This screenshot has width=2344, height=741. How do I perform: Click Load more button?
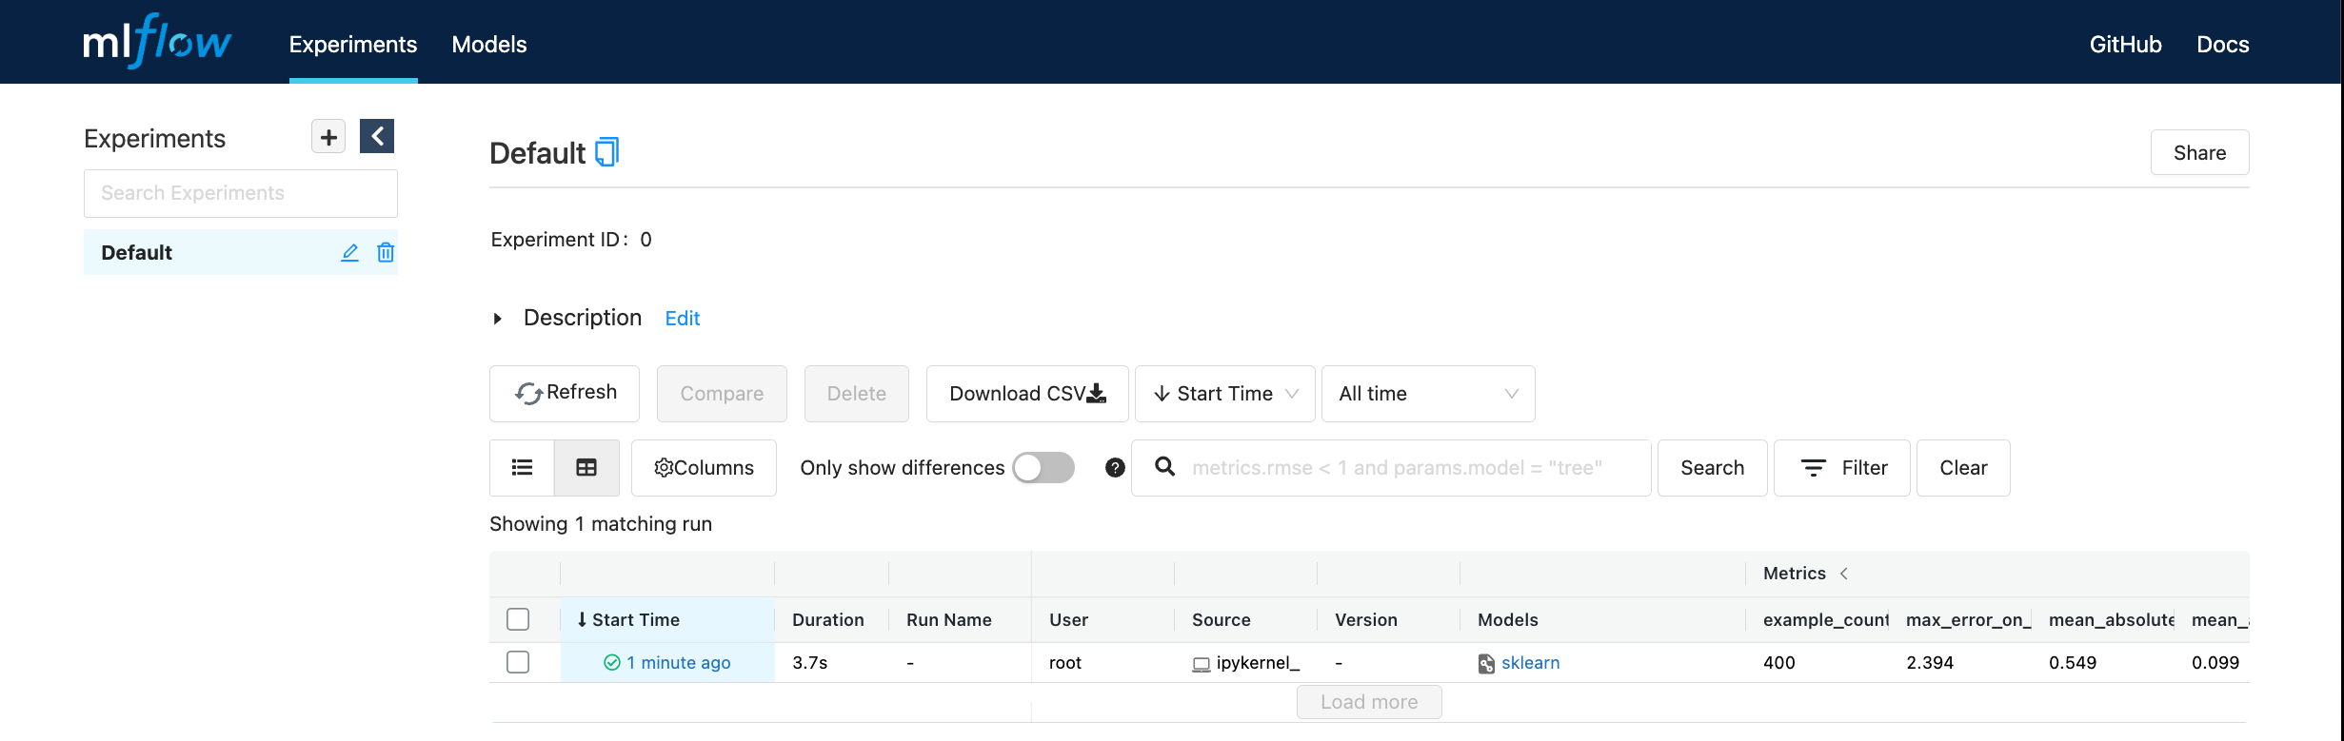1369,702
